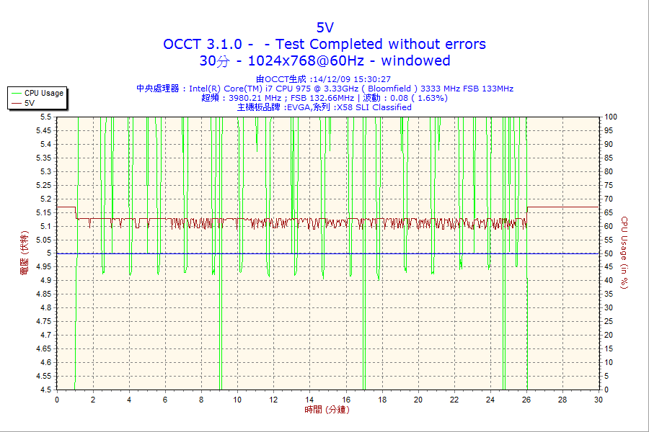Click the red vertical voltage axis title '電壓 (伏特)'

pos(24,253)
